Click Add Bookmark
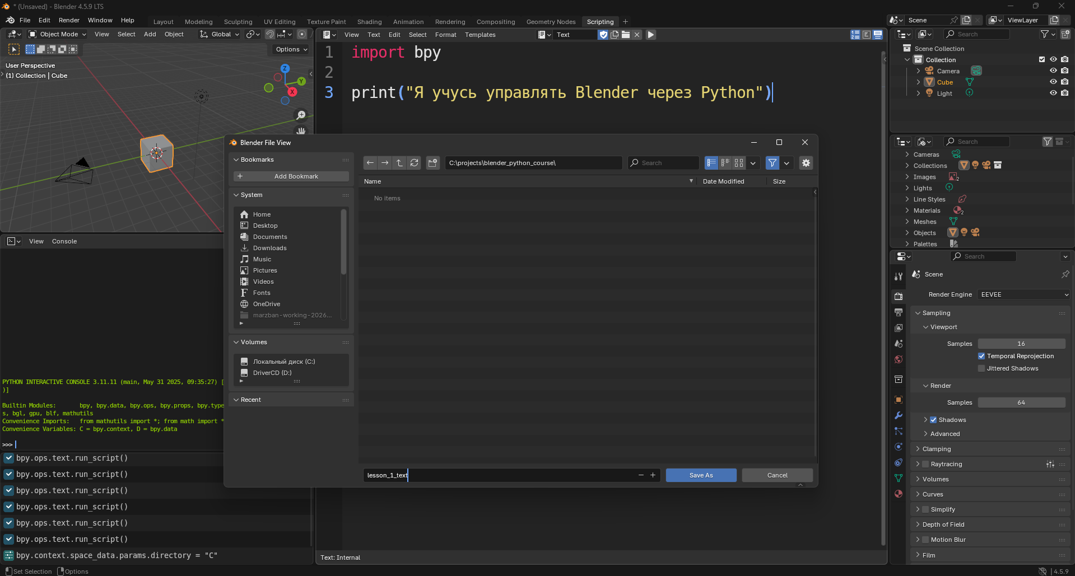Viewport: 1075px width, 576px height. 291,176
